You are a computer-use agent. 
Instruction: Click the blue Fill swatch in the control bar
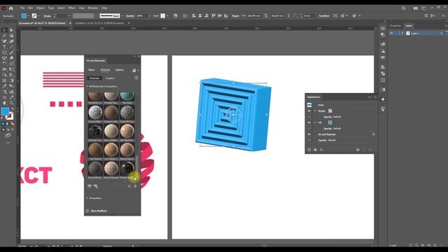pyautogui.click(x=24, y=15)
